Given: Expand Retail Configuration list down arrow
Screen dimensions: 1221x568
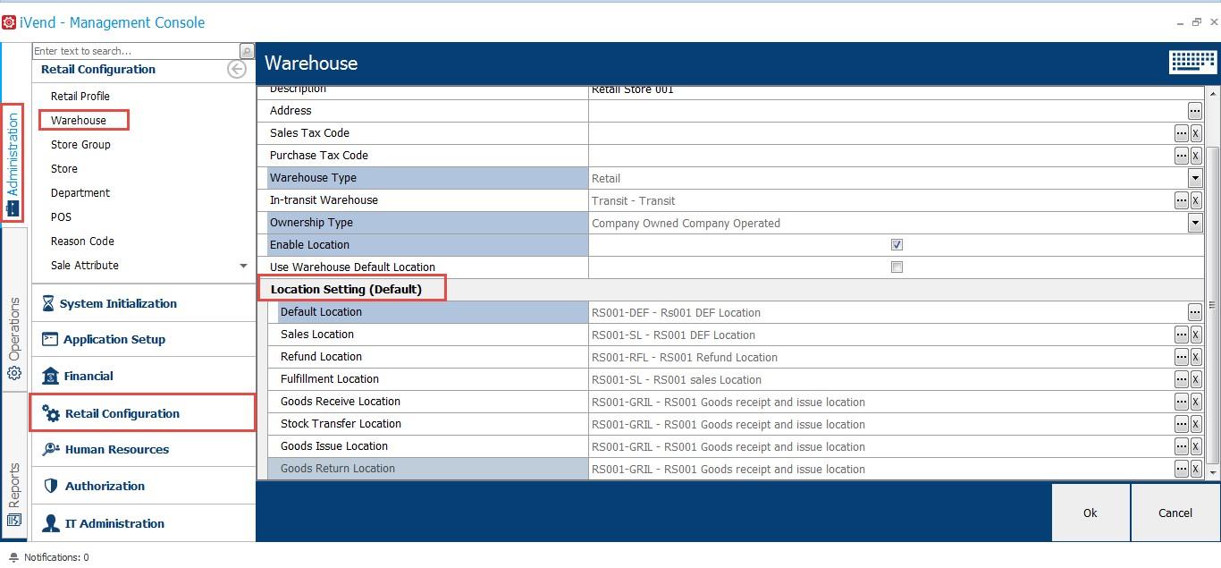Looking at the screenshot, I should click(243, 266).
